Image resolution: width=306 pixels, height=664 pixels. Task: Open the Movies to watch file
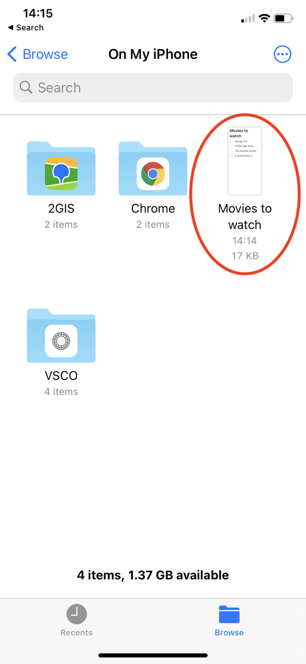245,161
